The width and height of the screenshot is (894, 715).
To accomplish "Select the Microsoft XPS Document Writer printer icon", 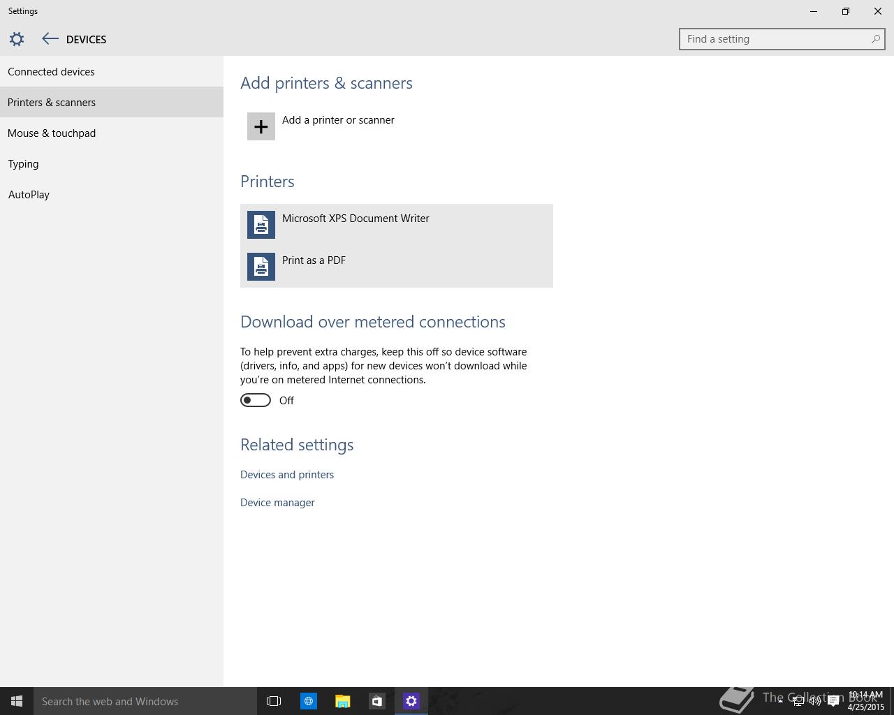I will pyautogui.click(x=261, y=225).
